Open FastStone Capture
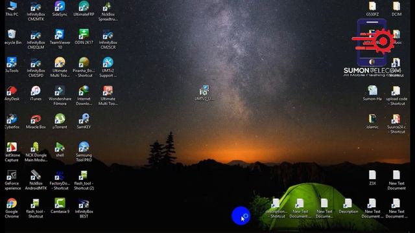Image resolution: width=415 pixels, height=233 pixels. pos(12,152)
